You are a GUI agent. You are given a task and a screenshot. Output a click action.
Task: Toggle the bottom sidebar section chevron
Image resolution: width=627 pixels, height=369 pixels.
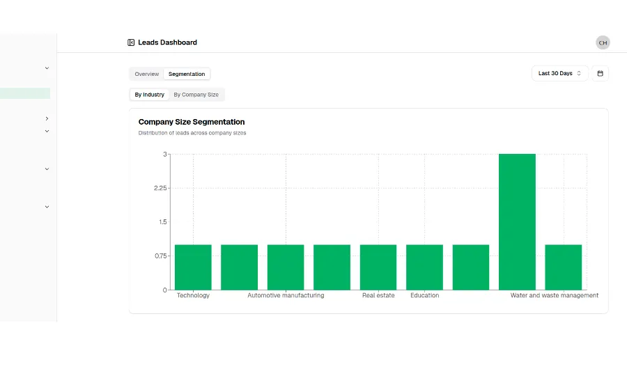47,207
